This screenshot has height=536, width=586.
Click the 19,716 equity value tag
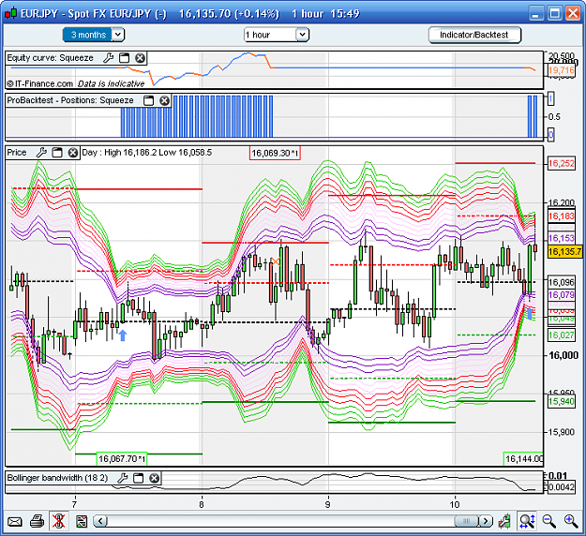pyautogui.click(x=561, y=70)
